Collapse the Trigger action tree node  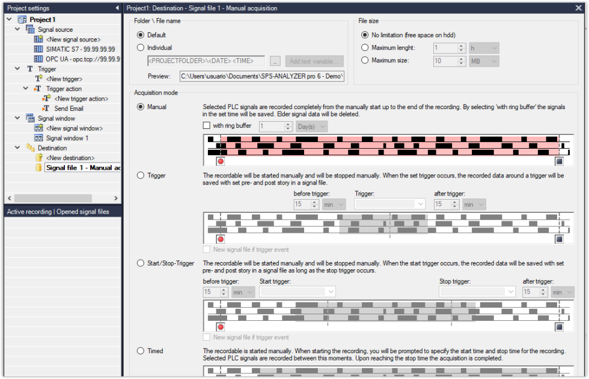coord(26,89)
